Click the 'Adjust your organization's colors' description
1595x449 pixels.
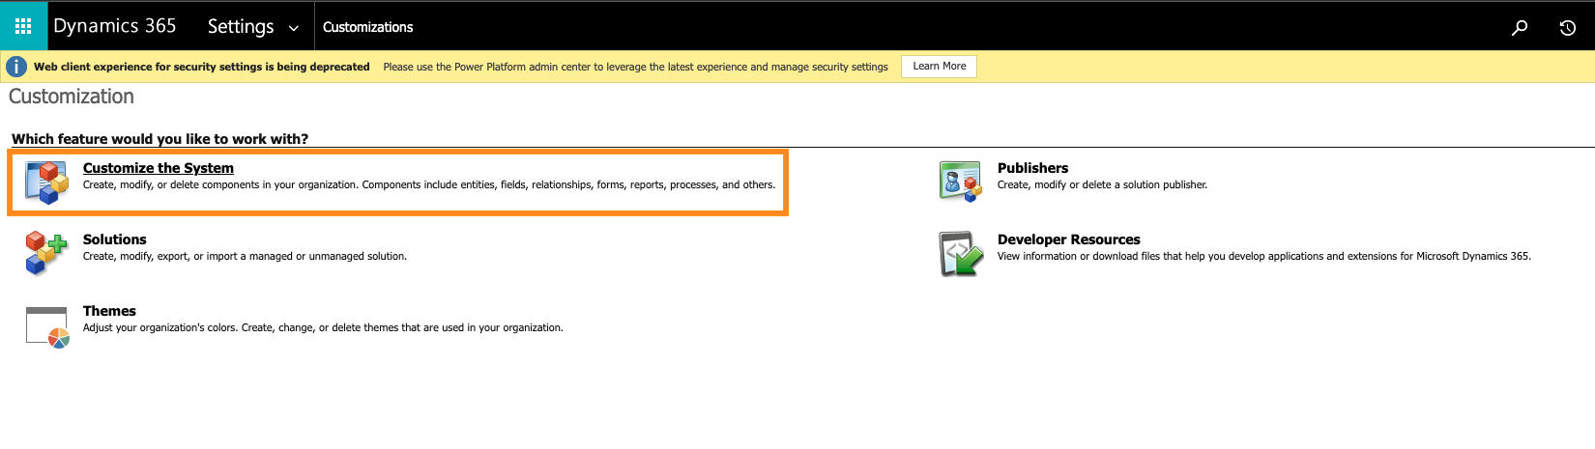tap(323, 327)
